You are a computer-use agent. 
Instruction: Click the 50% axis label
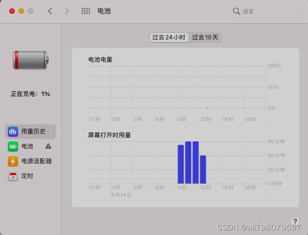coord(273,87)
